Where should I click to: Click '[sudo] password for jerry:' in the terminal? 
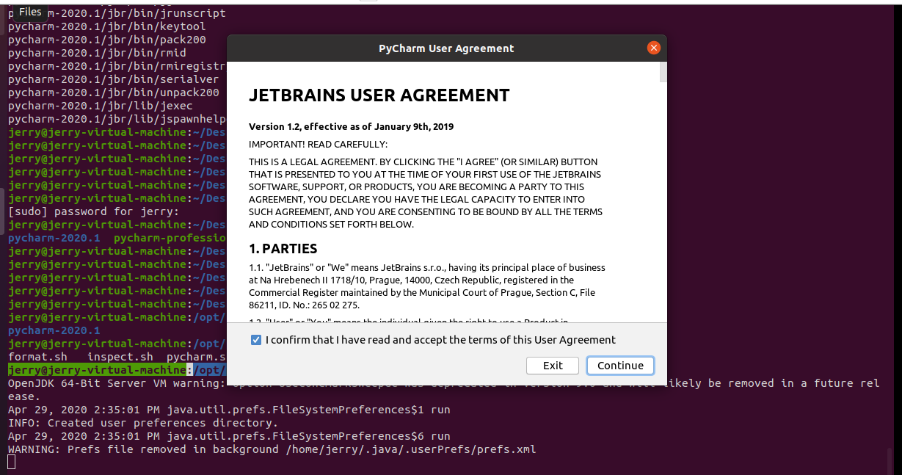tap(93, 211)
